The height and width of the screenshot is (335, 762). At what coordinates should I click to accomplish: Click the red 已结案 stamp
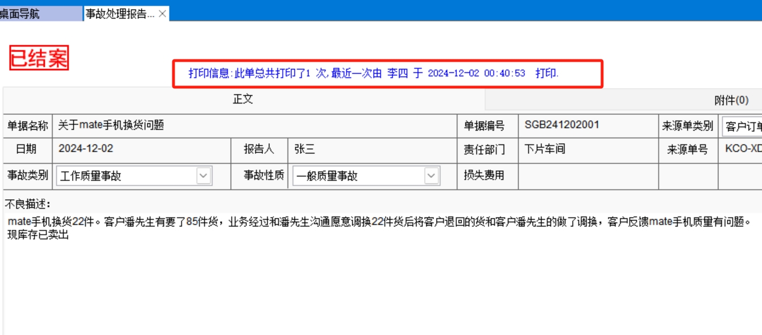click(39, 58)
